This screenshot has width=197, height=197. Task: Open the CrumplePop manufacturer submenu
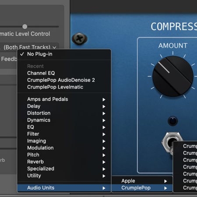click(142, 188)
